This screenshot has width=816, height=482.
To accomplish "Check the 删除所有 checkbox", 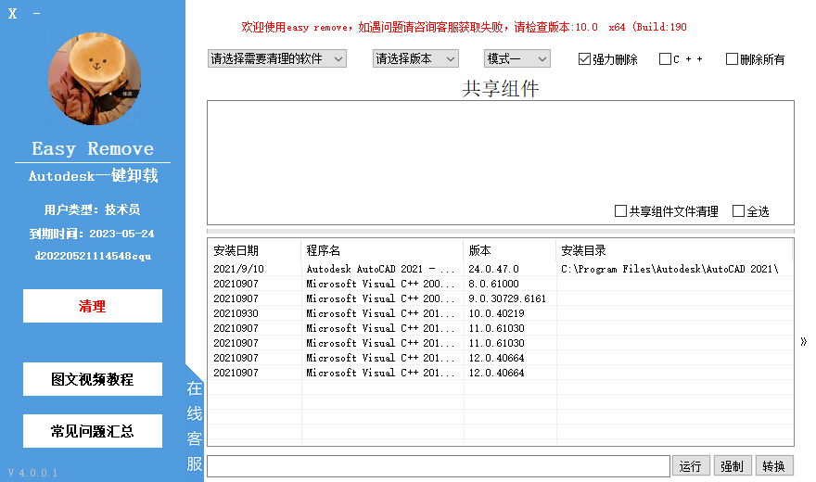I will [x=732, y=58].
